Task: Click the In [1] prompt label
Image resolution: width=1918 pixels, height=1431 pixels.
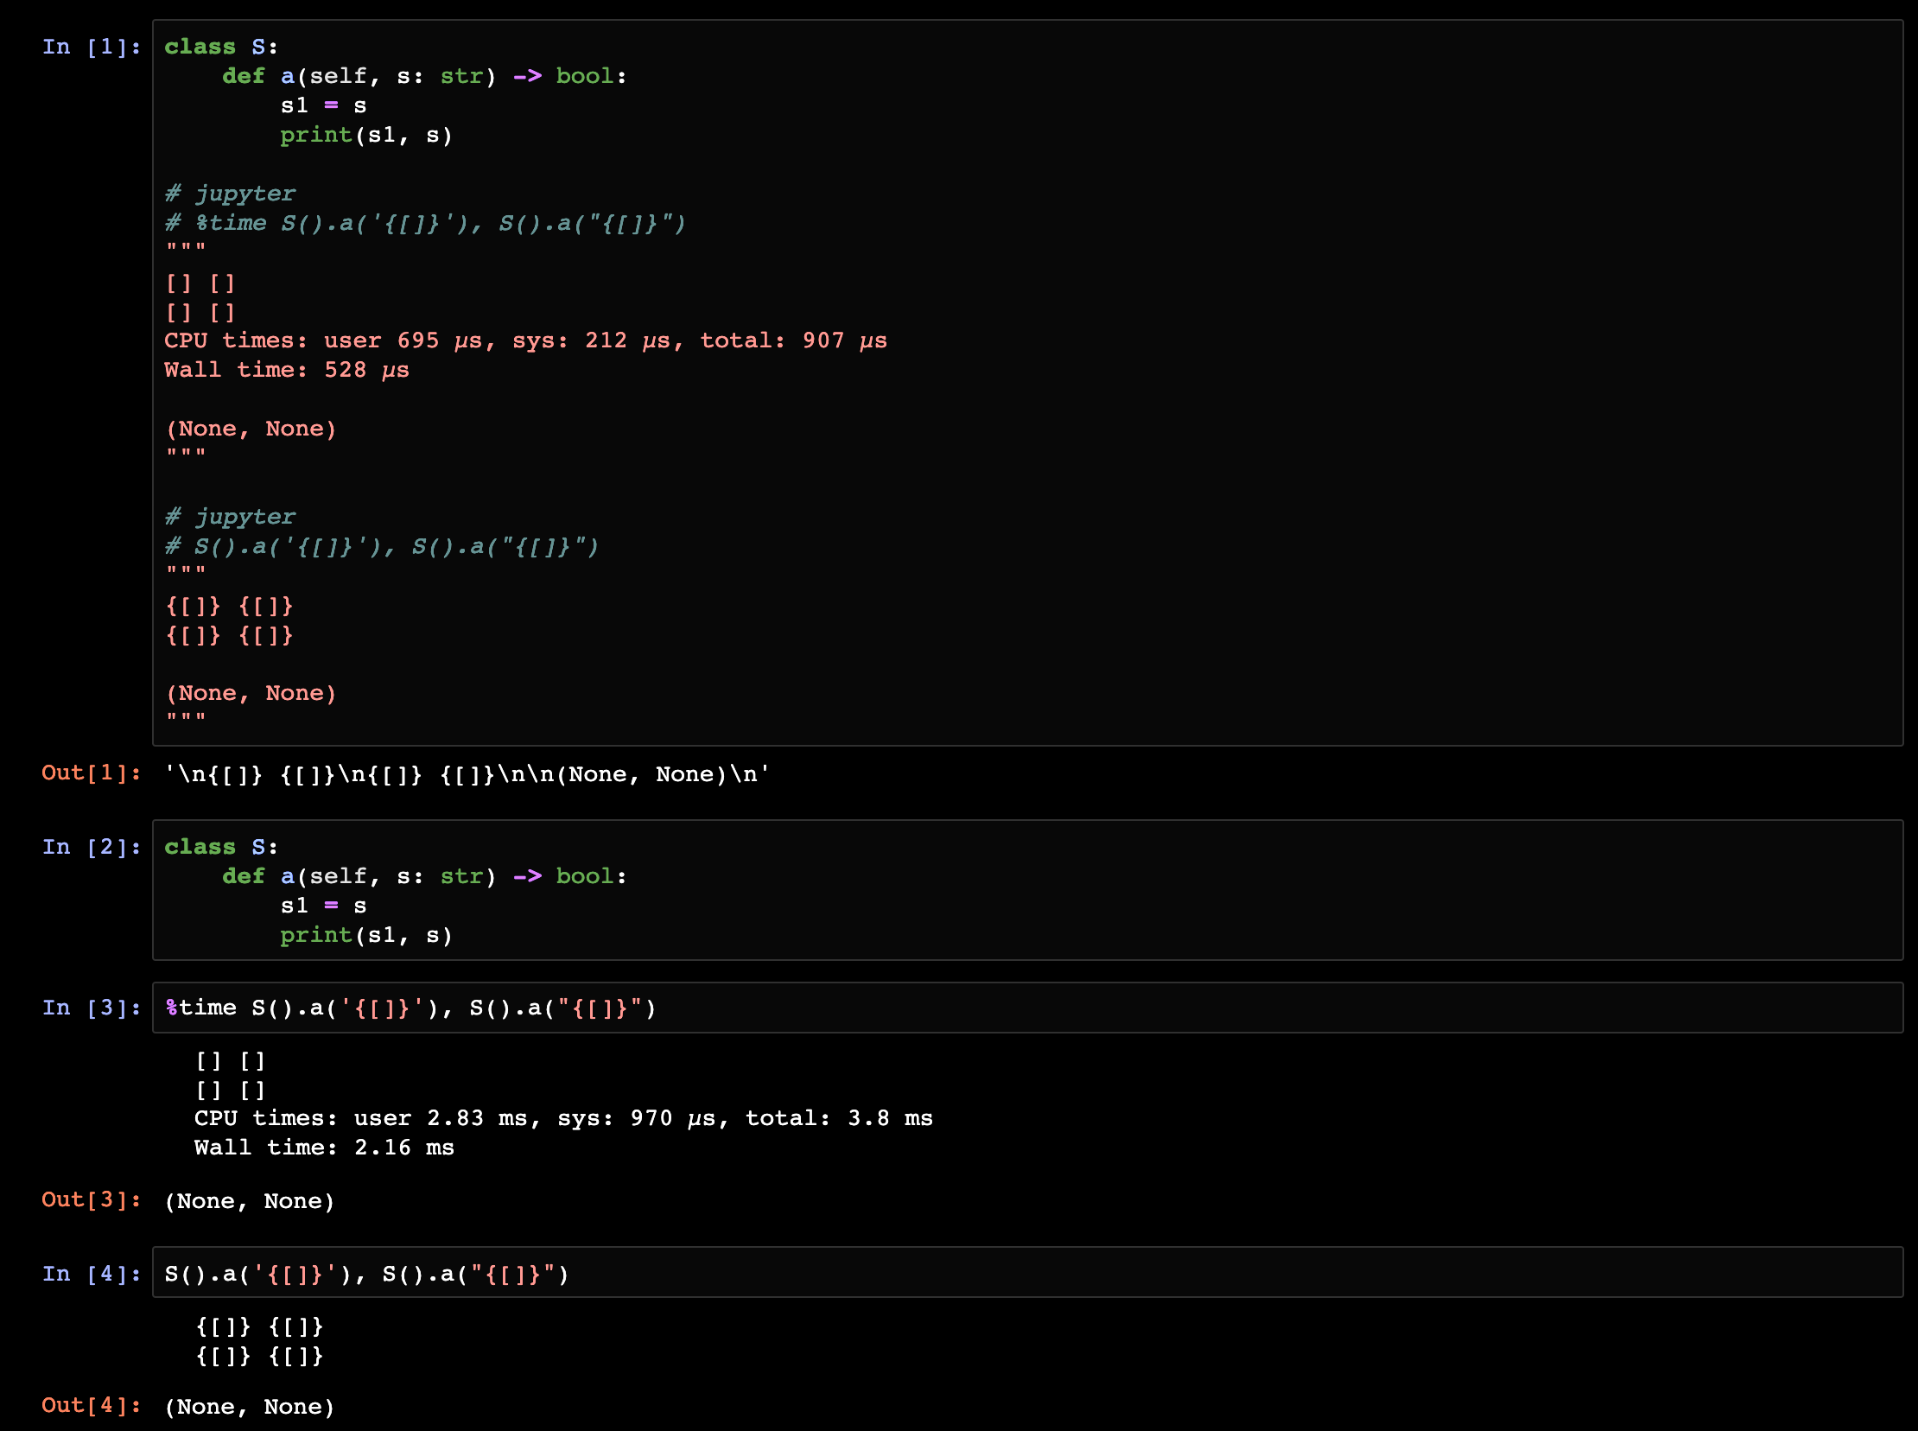Action: coord(91,47)
